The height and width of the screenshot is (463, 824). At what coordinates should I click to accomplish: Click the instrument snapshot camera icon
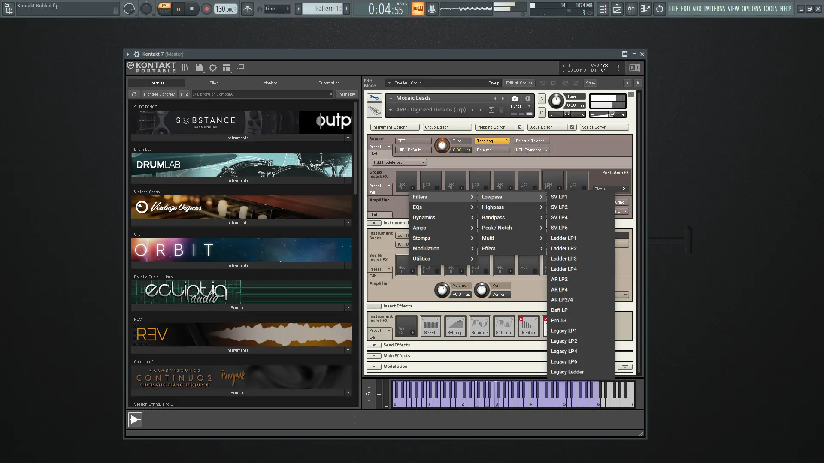coord(515,98)
